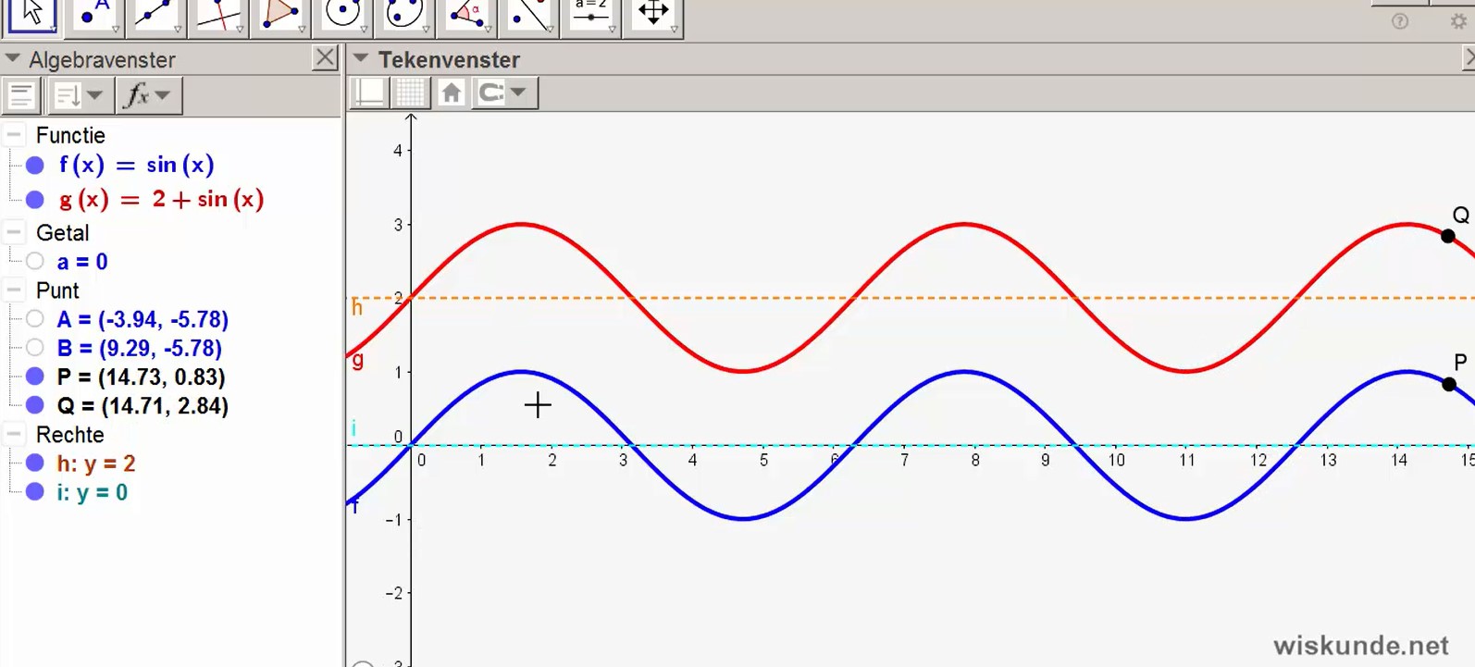This screenshot has width=1475, height=667.
Task: Select the h: y = 2 entry
Action: click(x=96, y=463)
